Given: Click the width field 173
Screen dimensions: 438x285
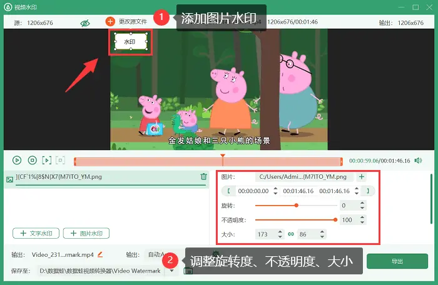Looking at the screenshot, I should tap(266, 234).
